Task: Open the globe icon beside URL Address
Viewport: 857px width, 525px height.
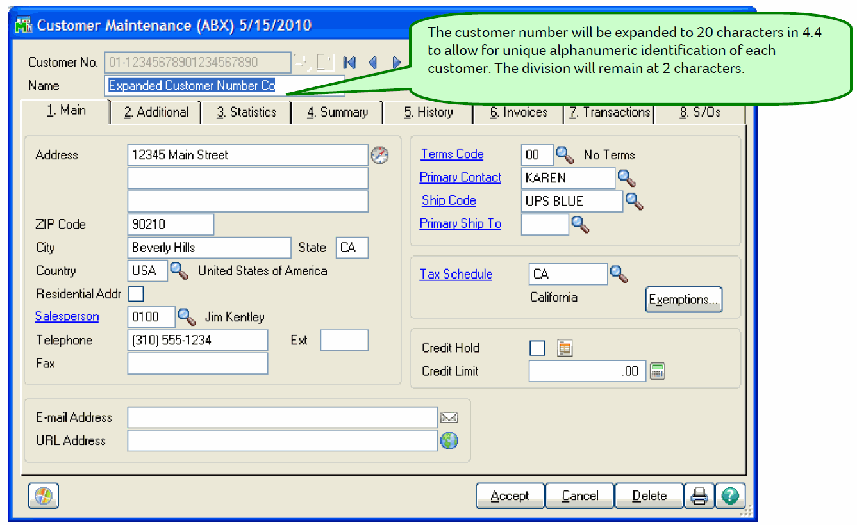Action: [x=449, y=440]
